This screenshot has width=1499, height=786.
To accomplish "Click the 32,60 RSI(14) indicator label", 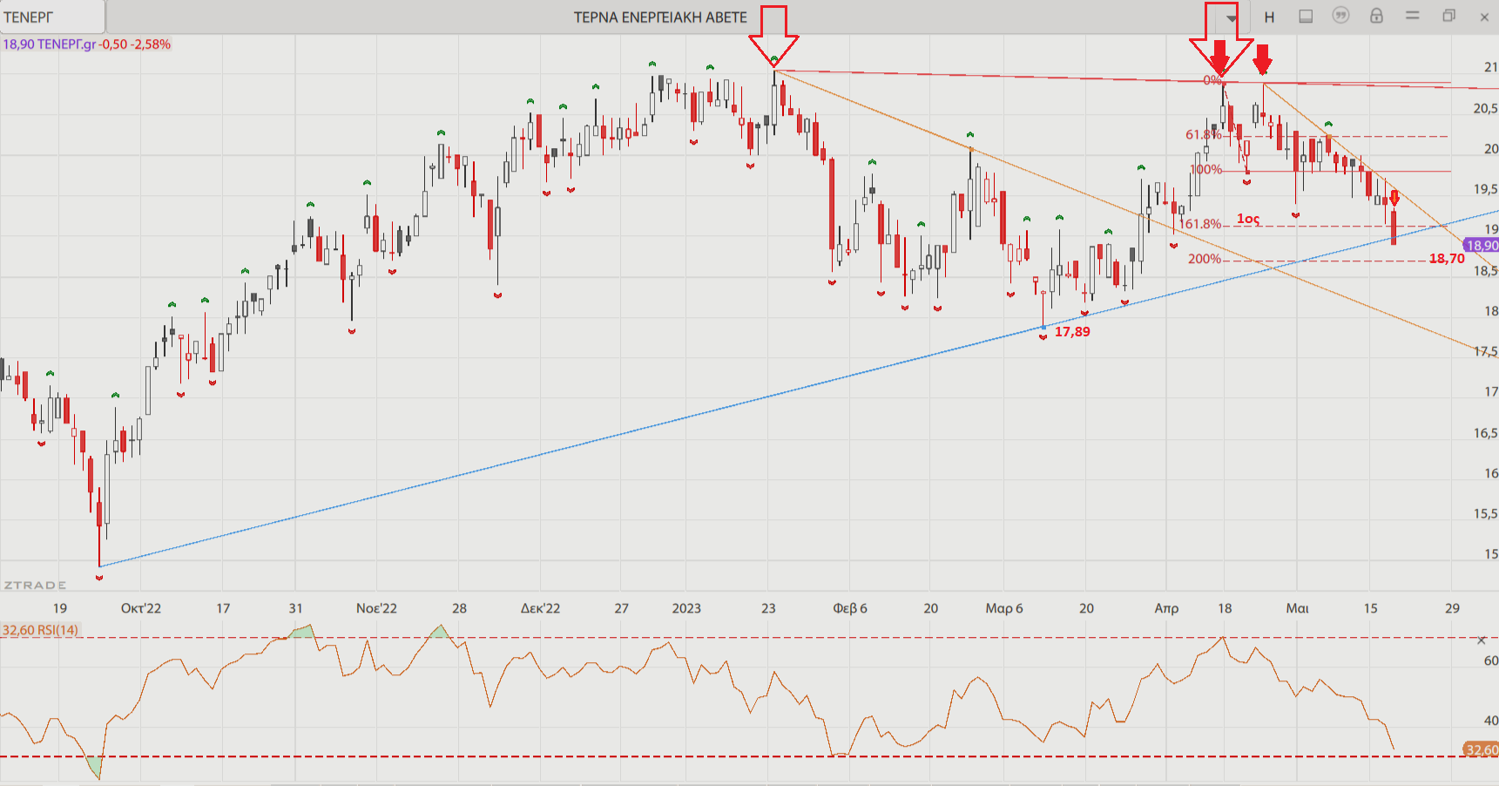I will coord(40,630).
